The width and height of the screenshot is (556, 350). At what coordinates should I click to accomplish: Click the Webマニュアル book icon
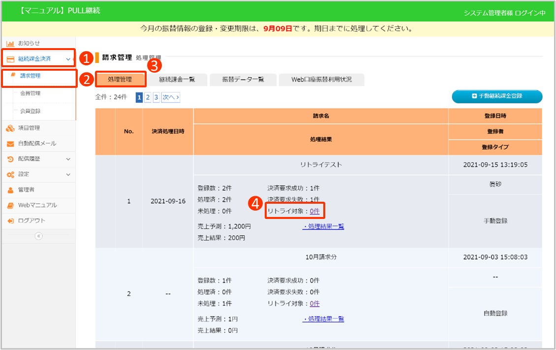click(10, 205)
